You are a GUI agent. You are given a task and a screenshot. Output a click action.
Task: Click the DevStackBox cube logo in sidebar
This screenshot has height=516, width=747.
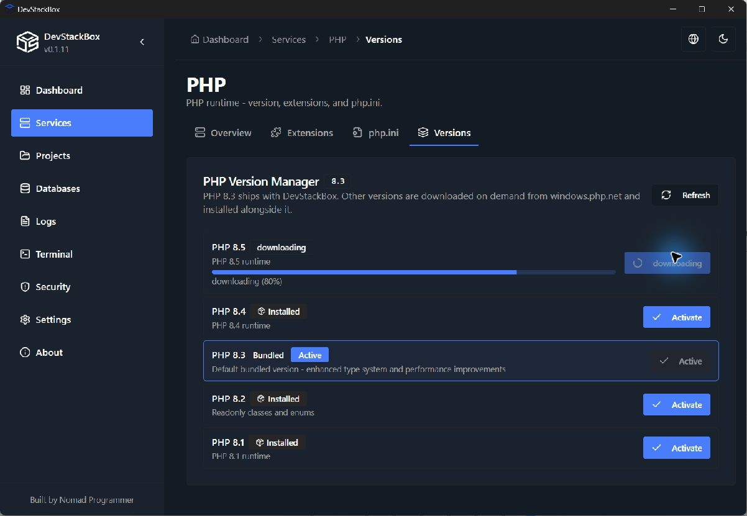pyautogui.click(x=27, y=42)
